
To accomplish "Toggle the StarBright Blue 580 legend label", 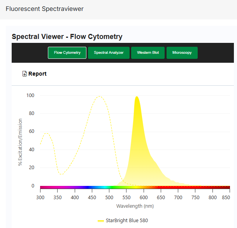I will (x=126, y=221).
